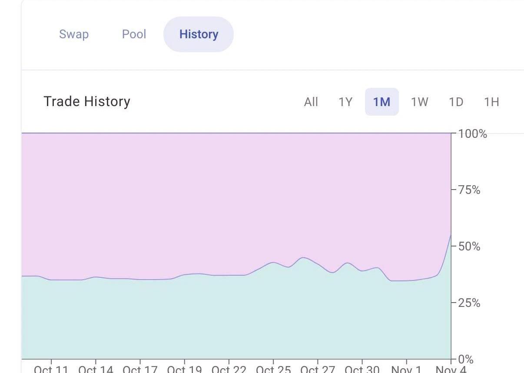This screenshot has height=373, width=524.
Task: Click the Trade History heading
Action: 87,101
